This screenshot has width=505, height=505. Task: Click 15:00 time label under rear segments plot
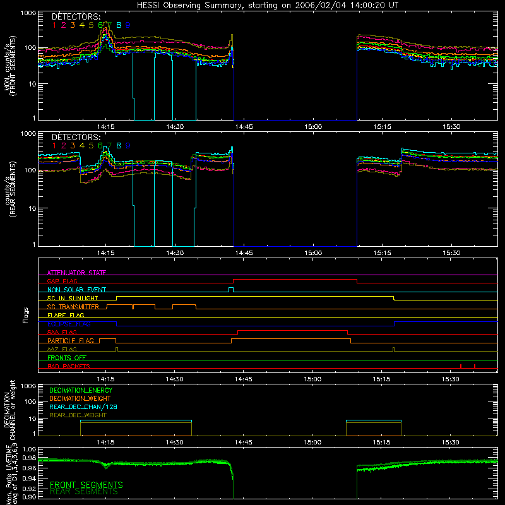pos(312,253)
